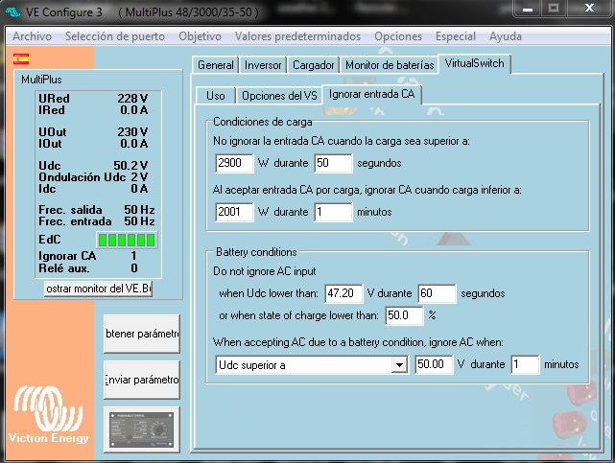Click the VE Configure title bar icon
This screenshot has width=615, height=463.
click(x=12, y=12)
